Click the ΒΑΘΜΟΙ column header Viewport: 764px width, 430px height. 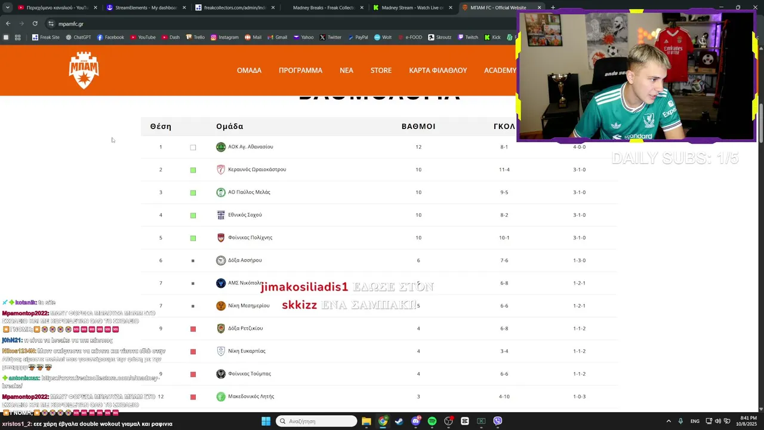(x=418, y=127)
